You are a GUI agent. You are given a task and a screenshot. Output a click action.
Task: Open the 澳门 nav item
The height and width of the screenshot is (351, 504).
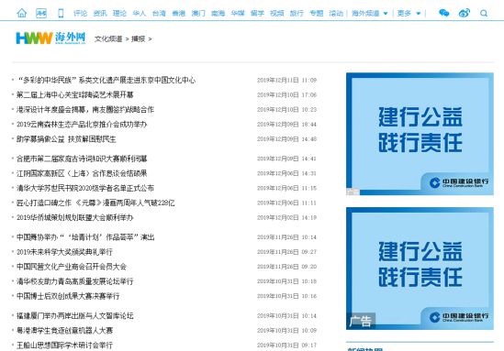click(x=198, y=14)
